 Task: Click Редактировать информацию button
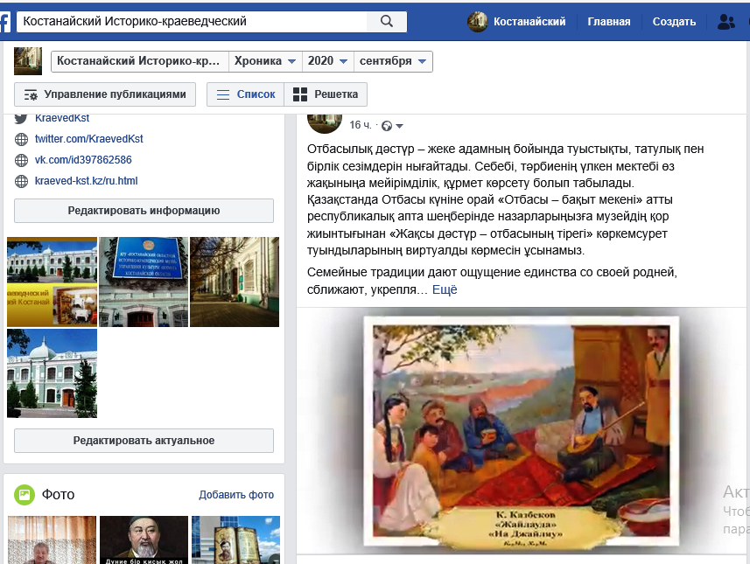coord(144,211)
